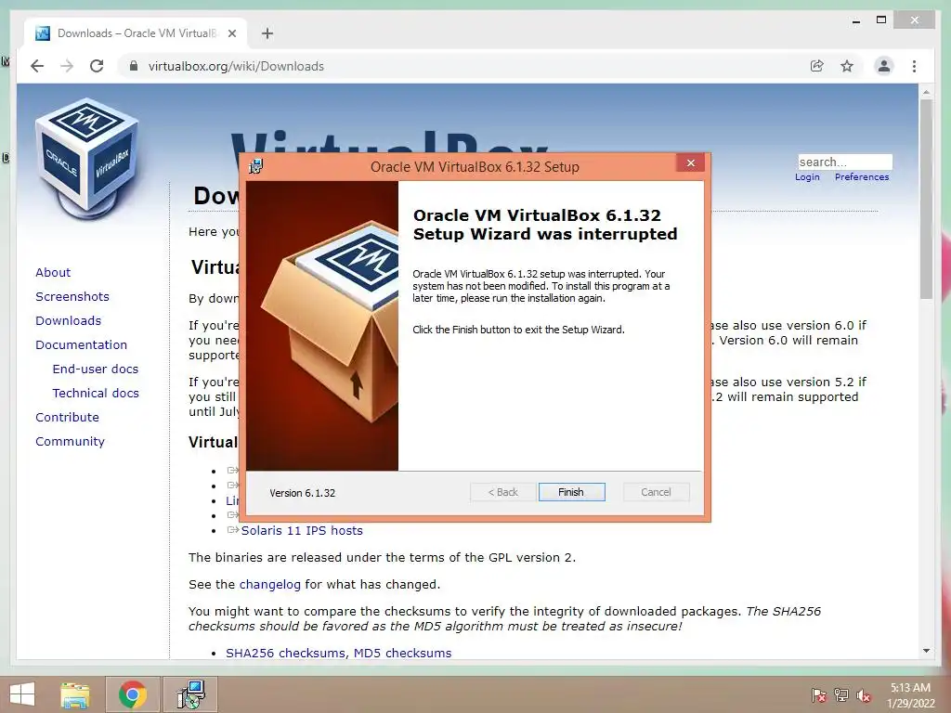Open File Explorer from the taskbar
This screenshot has width=951, height=713.
(x=75, y=694)
